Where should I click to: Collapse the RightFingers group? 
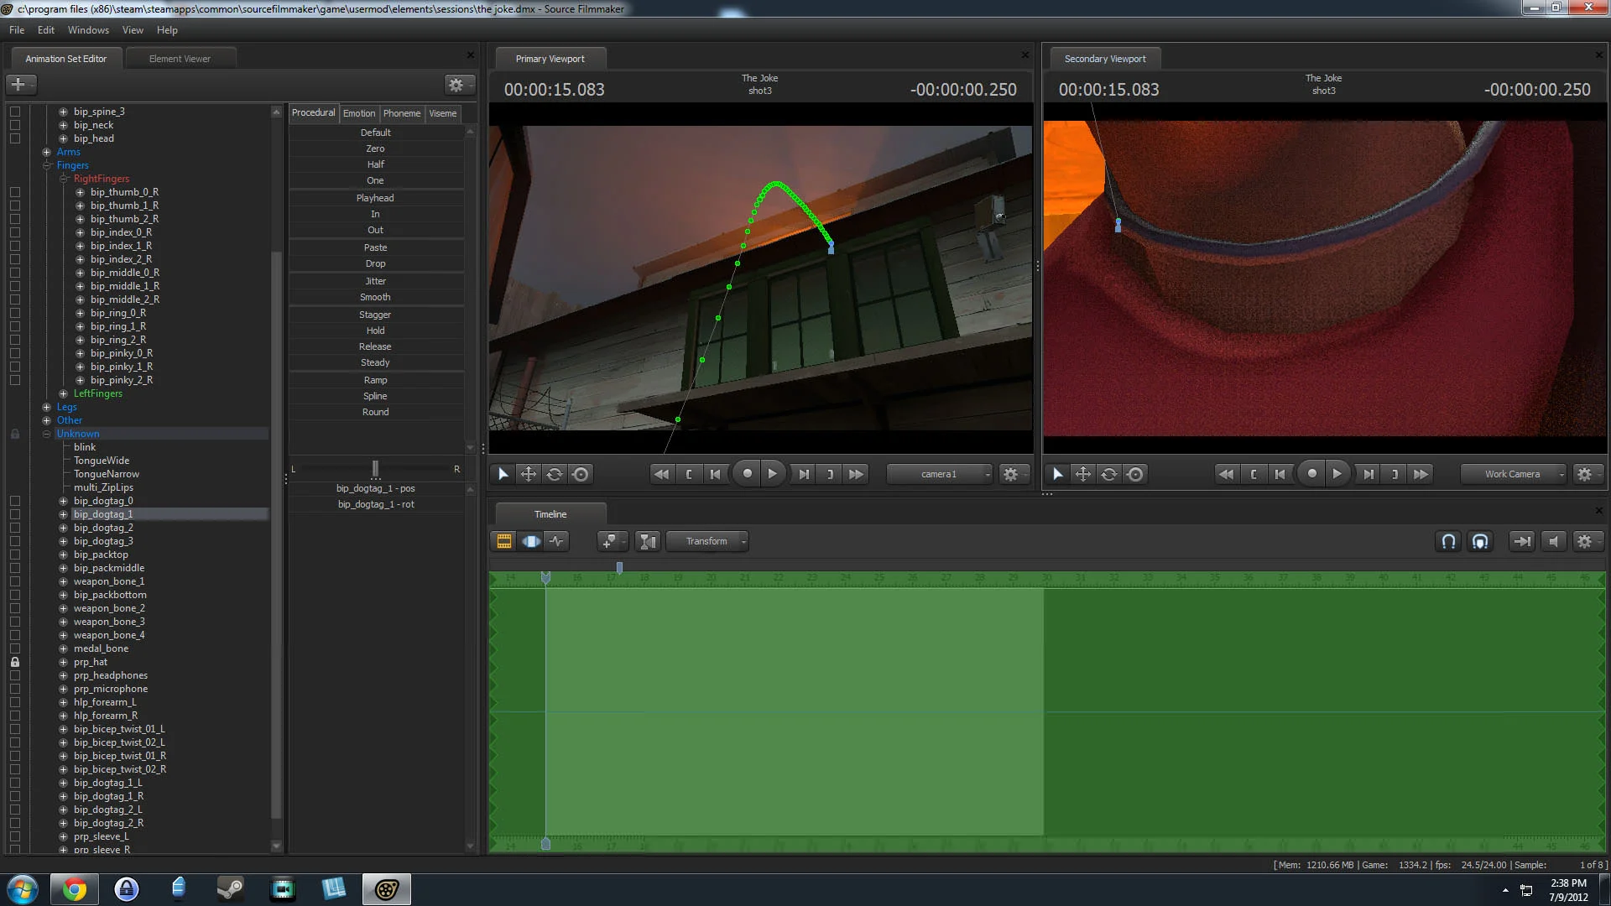(x=64, y=179)
